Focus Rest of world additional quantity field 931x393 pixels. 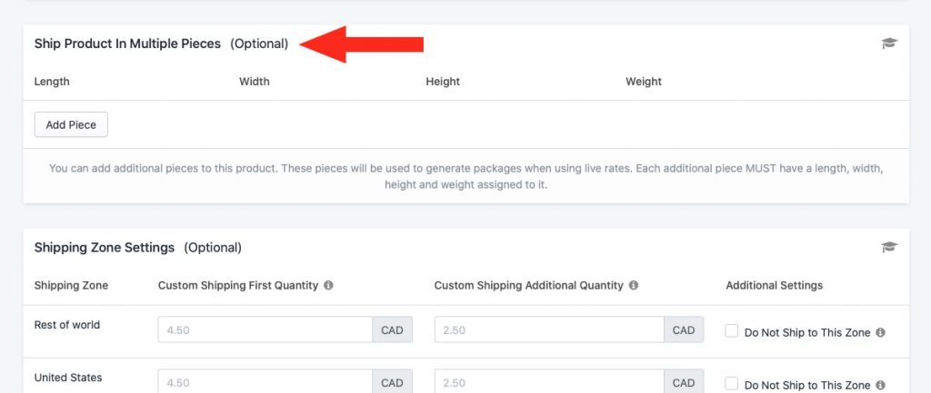(x=549, y=329)
